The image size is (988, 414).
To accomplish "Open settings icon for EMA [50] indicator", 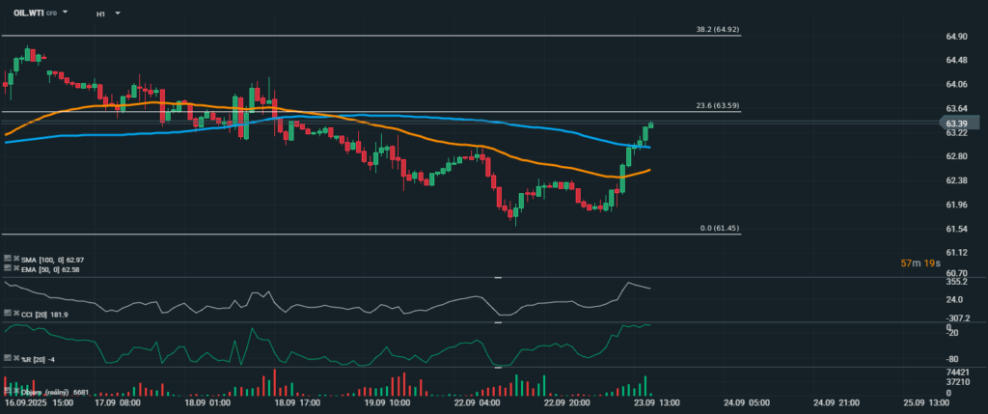I will pos(8,269).
